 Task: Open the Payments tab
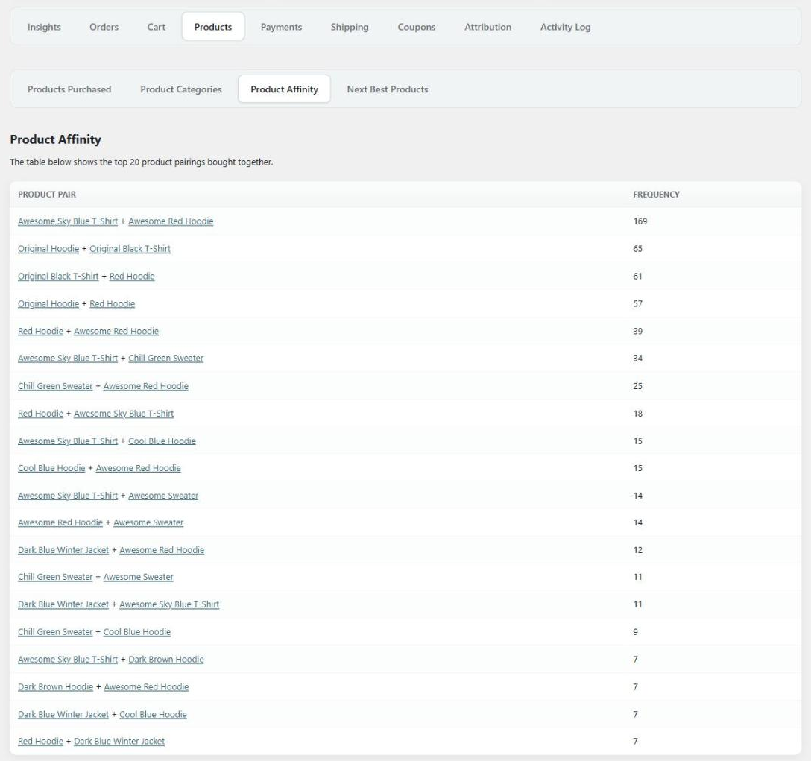pos(281,27)
